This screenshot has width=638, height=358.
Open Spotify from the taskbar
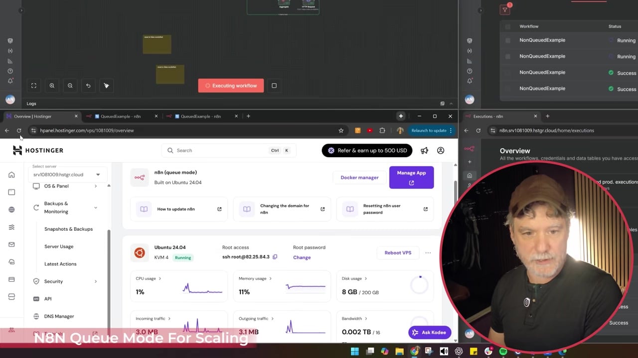coord(503,352)
